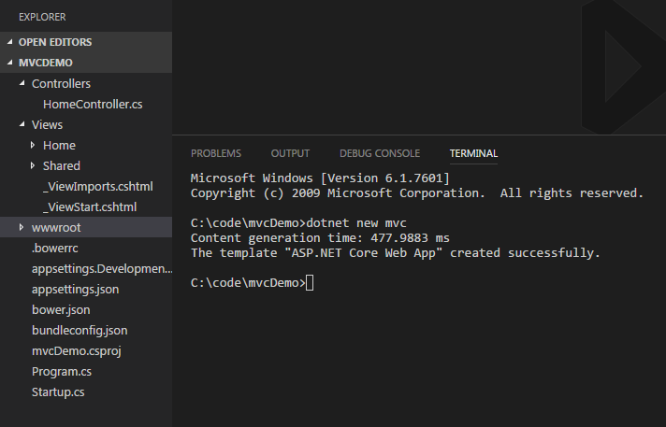Select the .bowerrc file
Viewport: 666px width, 427px height.
[55, 249]
